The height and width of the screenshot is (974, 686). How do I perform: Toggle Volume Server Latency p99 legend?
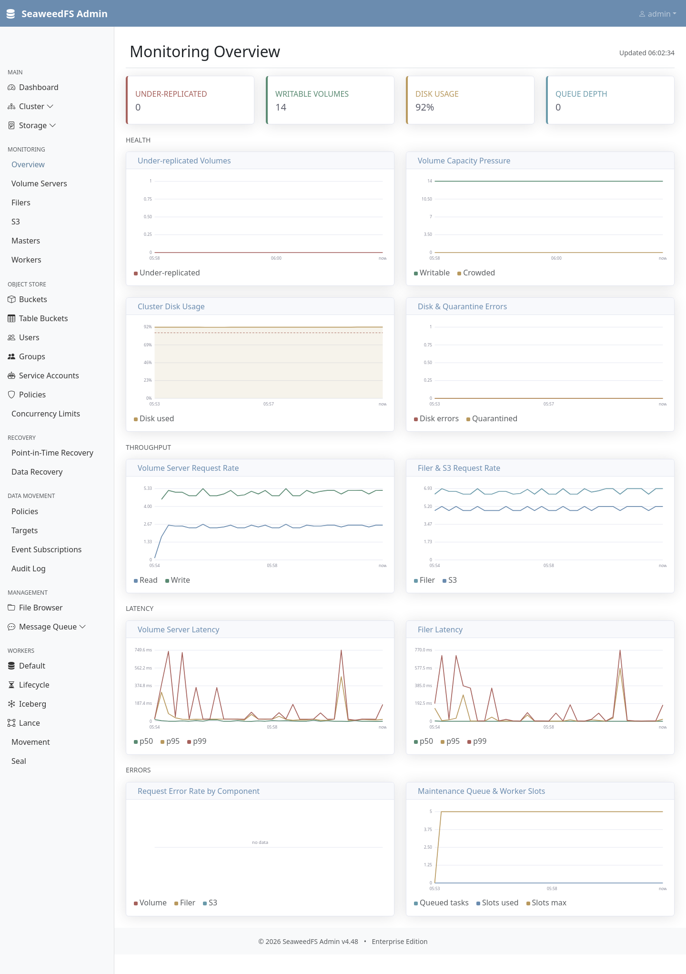coord(197,741)
